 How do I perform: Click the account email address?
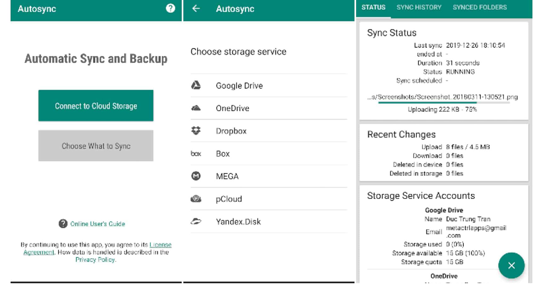click(x=476, y=232)
